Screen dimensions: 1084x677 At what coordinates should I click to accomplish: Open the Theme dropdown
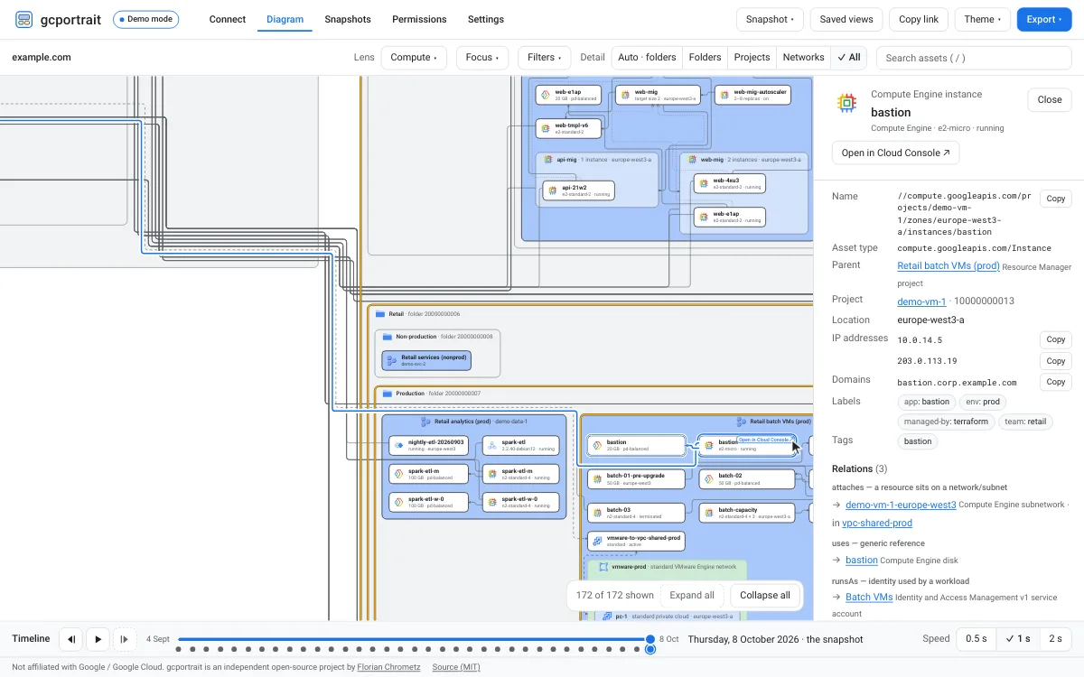pos(983,19)
